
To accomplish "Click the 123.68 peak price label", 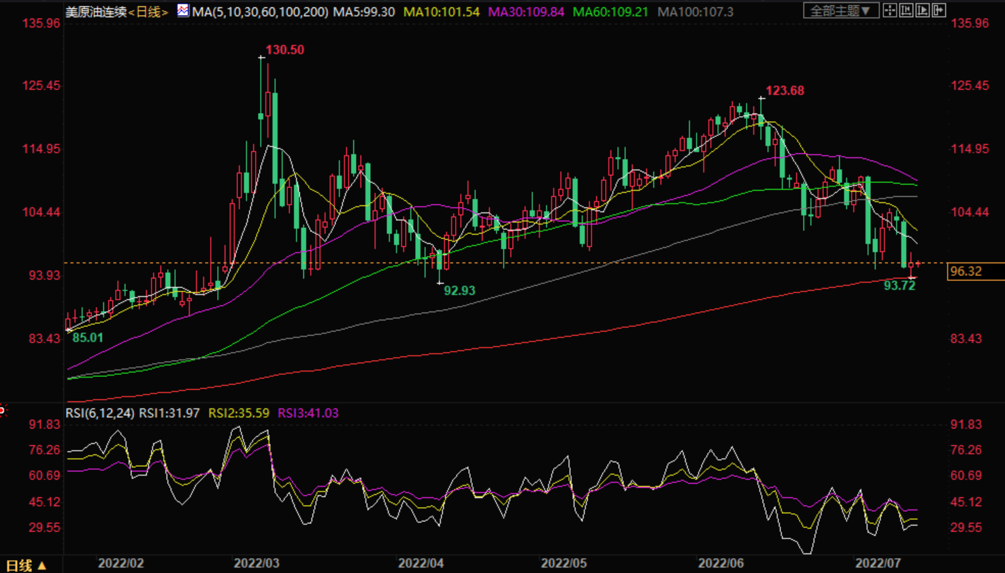I will click(x=785, y=91).
